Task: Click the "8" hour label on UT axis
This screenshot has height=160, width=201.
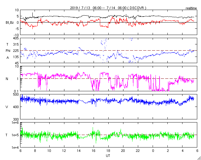Action: point(35,151)
